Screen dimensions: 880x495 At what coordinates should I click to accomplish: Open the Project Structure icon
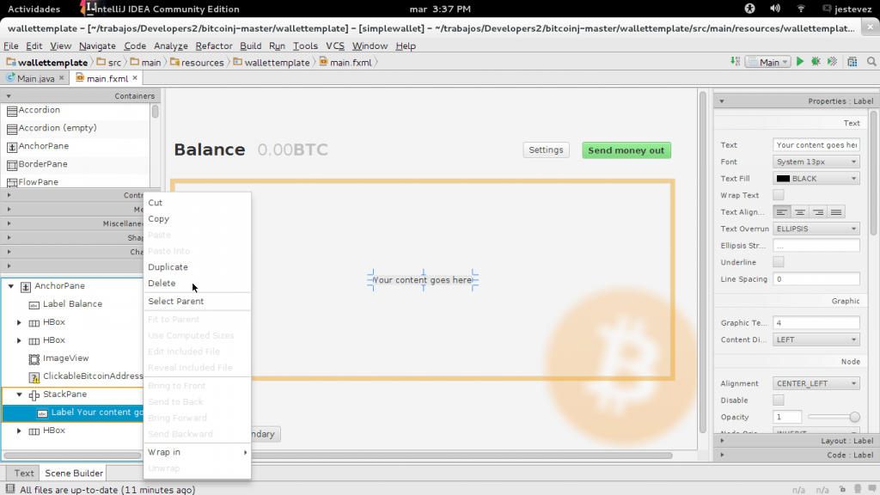pos(852,62)
